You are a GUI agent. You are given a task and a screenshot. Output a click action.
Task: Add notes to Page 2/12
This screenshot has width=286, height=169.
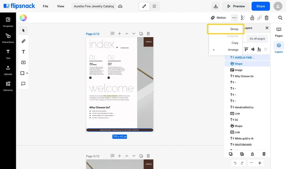click(x=113, y=34)
